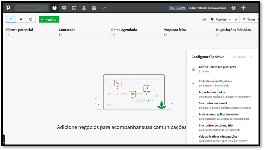
Task: Add a new Negócio
Action: [x=49, y=19]
